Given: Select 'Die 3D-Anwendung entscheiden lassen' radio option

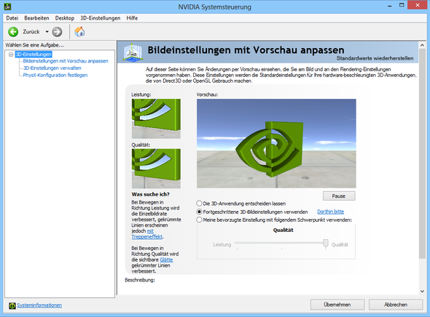Looking at the screenshot, I should pos(199,204).
